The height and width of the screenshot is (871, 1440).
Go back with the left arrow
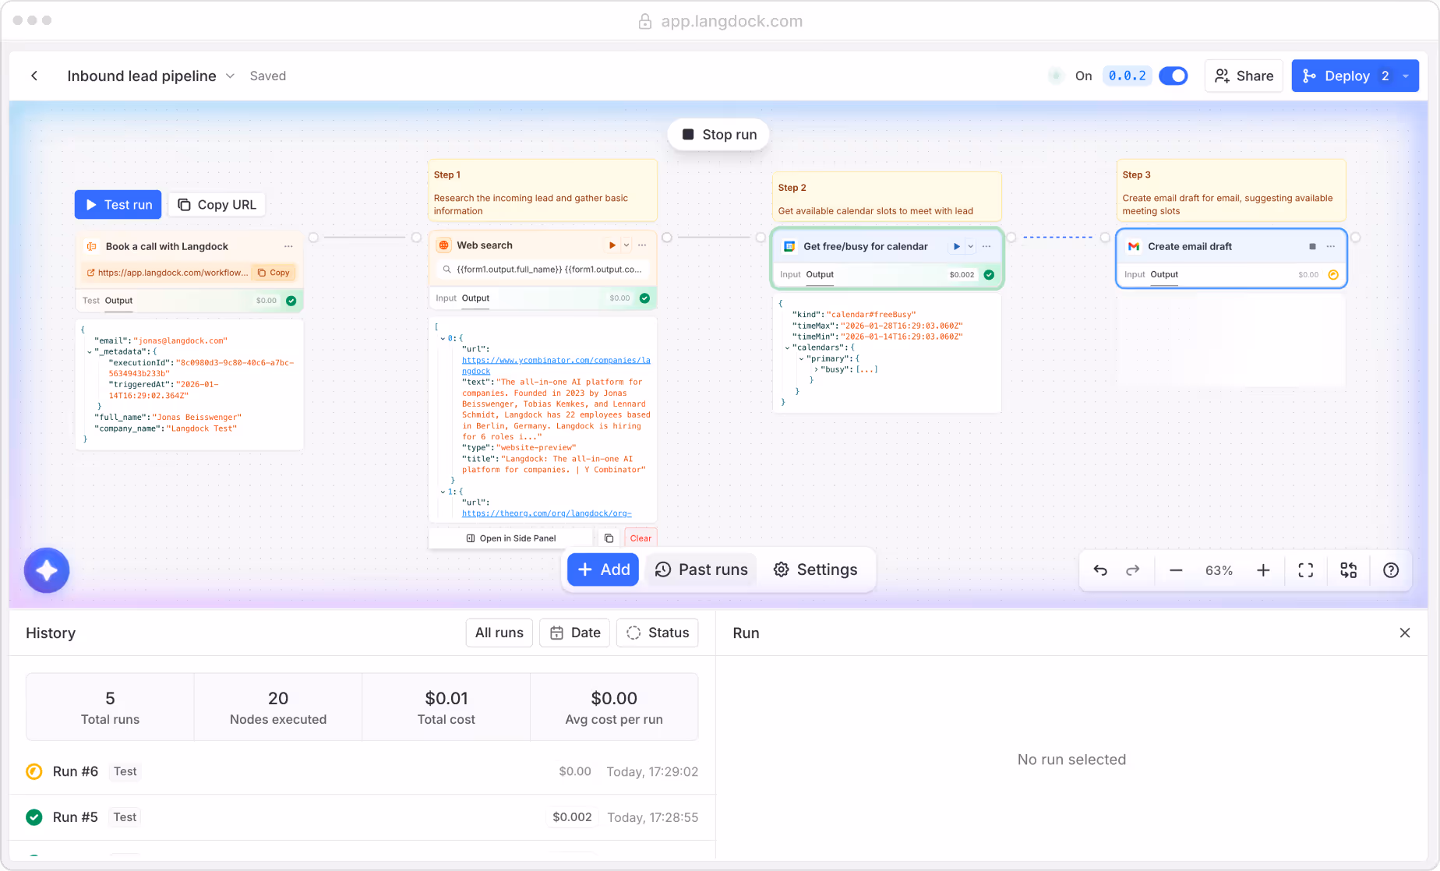click(34, 76)
